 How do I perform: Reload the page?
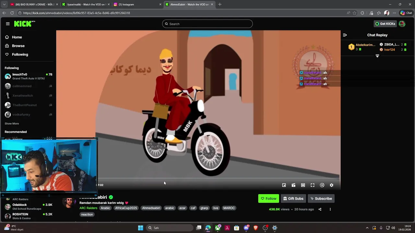coord(12,13)
